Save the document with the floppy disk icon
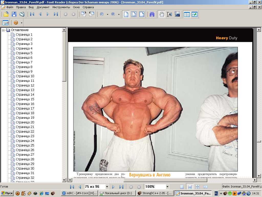The width and height of the screenshot is (262, 197). click(x=14, y=14)
